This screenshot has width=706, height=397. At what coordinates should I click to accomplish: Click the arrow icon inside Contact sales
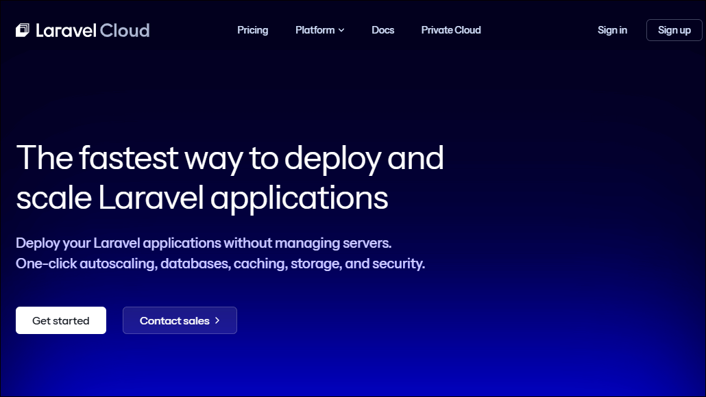[217, 320]
